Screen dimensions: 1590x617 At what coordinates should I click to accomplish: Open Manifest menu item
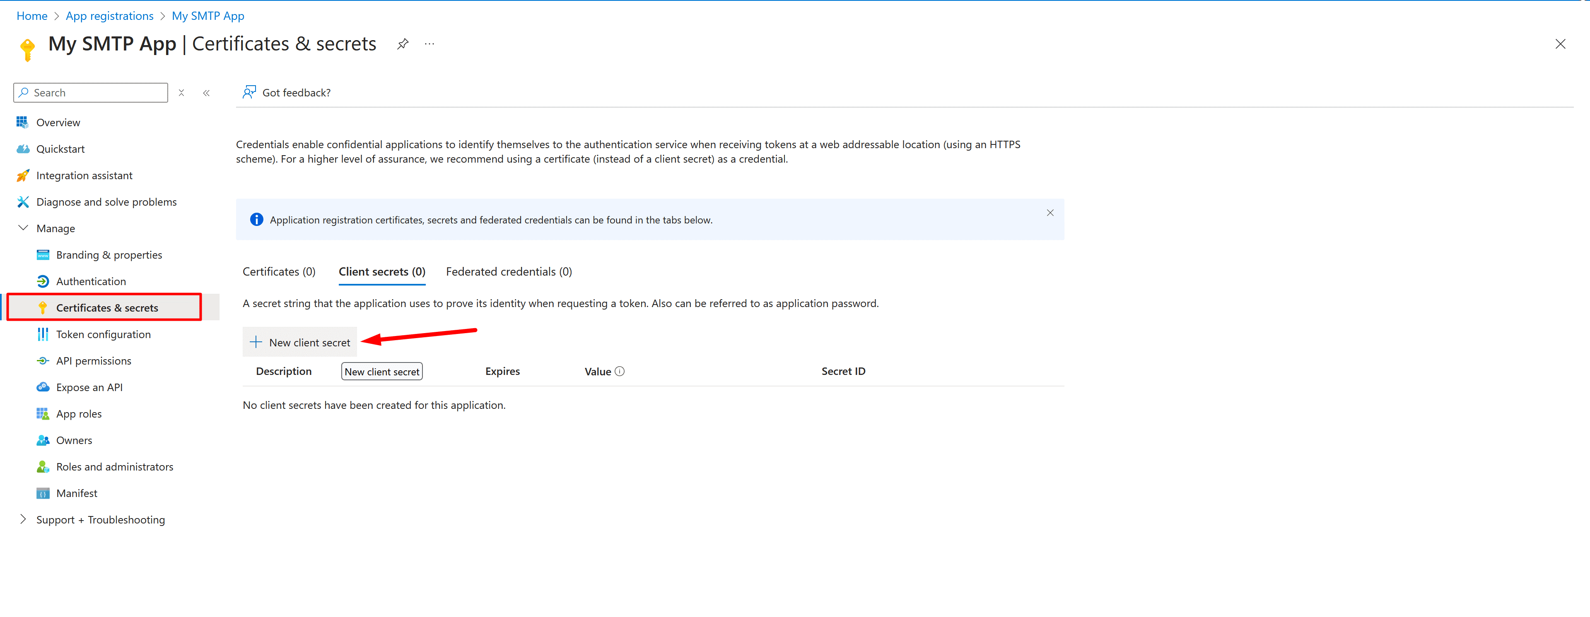[x=77, y=493]
